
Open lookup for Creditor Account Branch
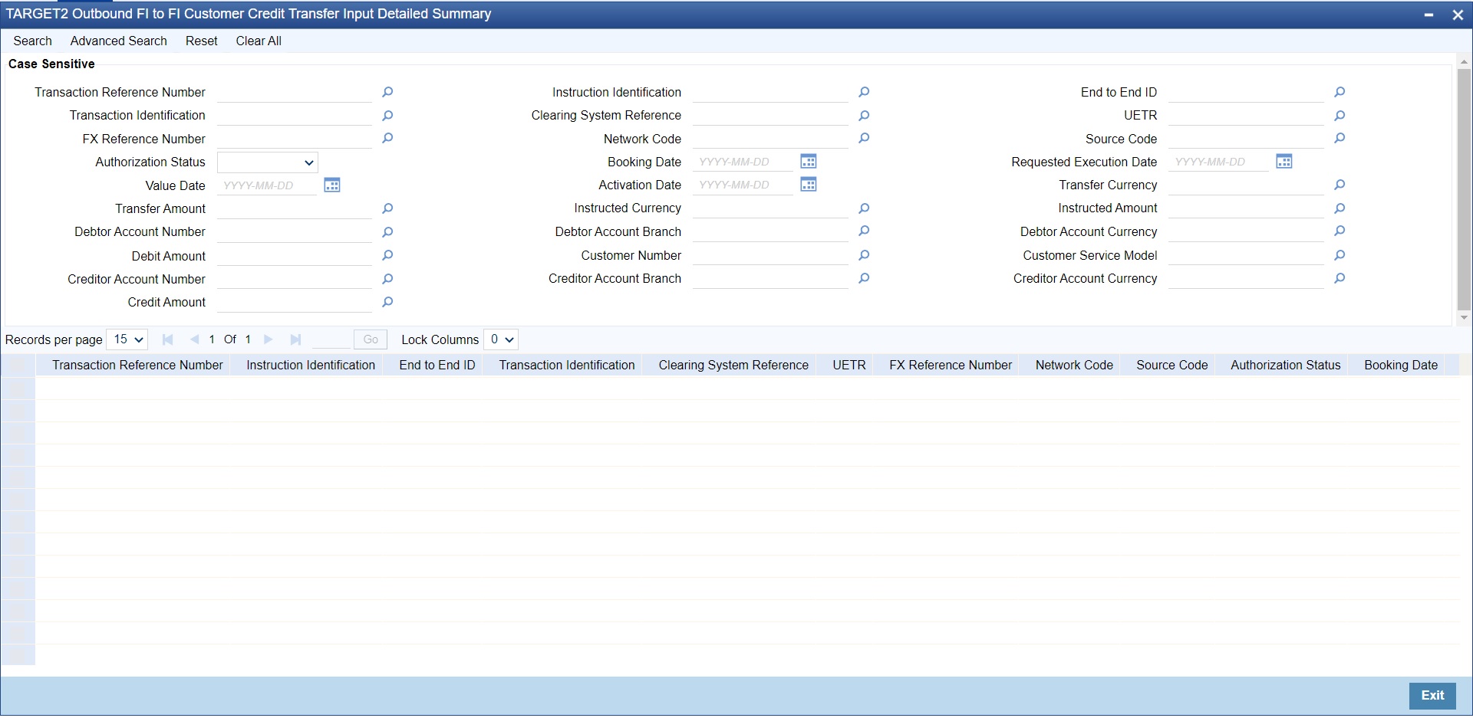coord(864,278)
